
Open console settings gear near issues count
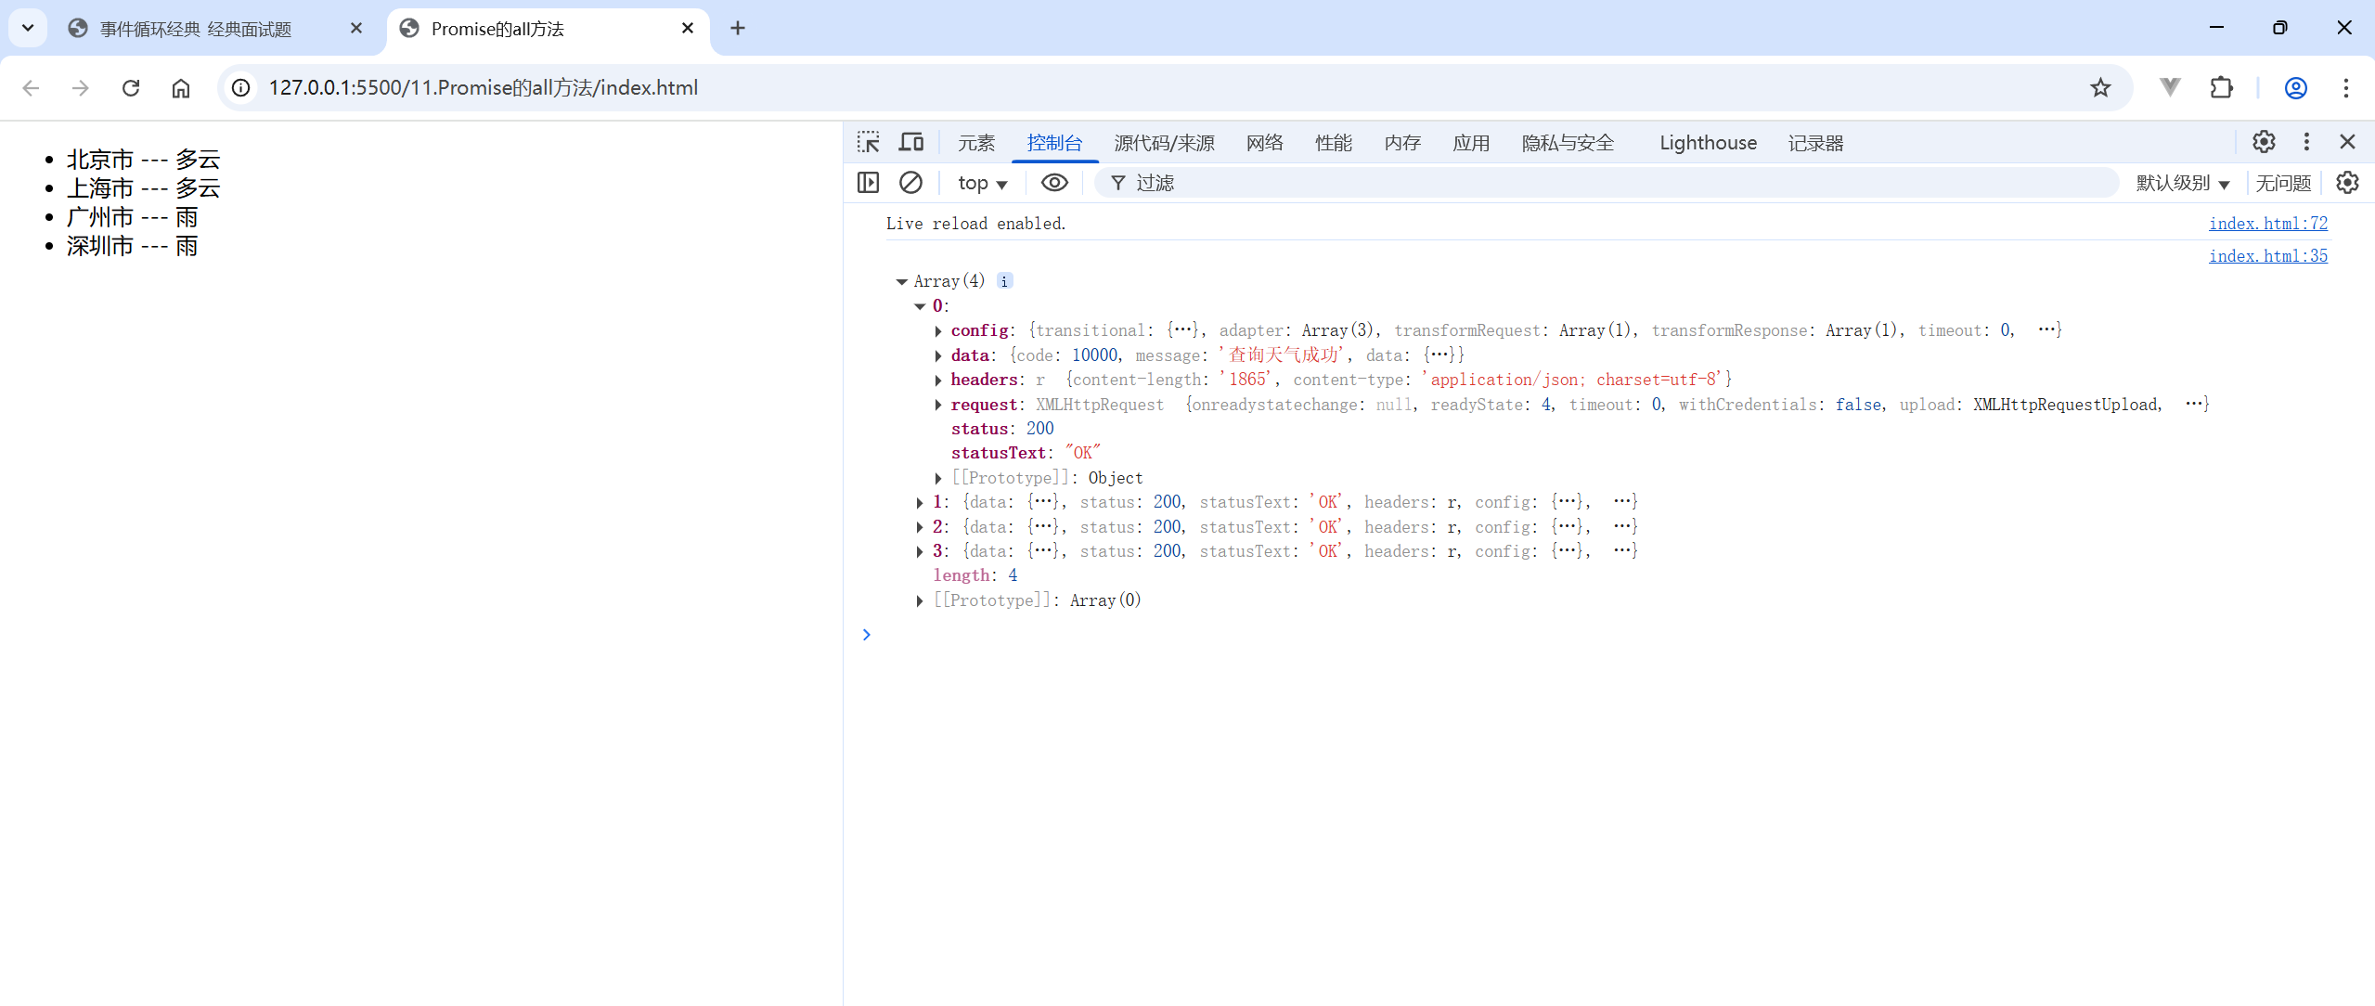click(2347, 183)
